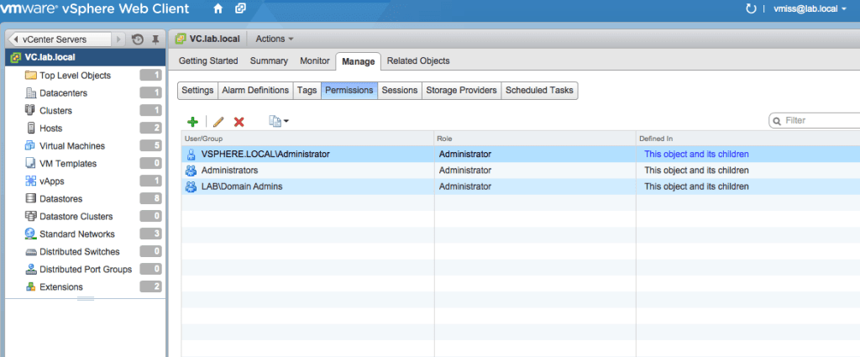Click VC.lab.local object icon in title bar
This screenshot has width=860, height=357.
180,39
